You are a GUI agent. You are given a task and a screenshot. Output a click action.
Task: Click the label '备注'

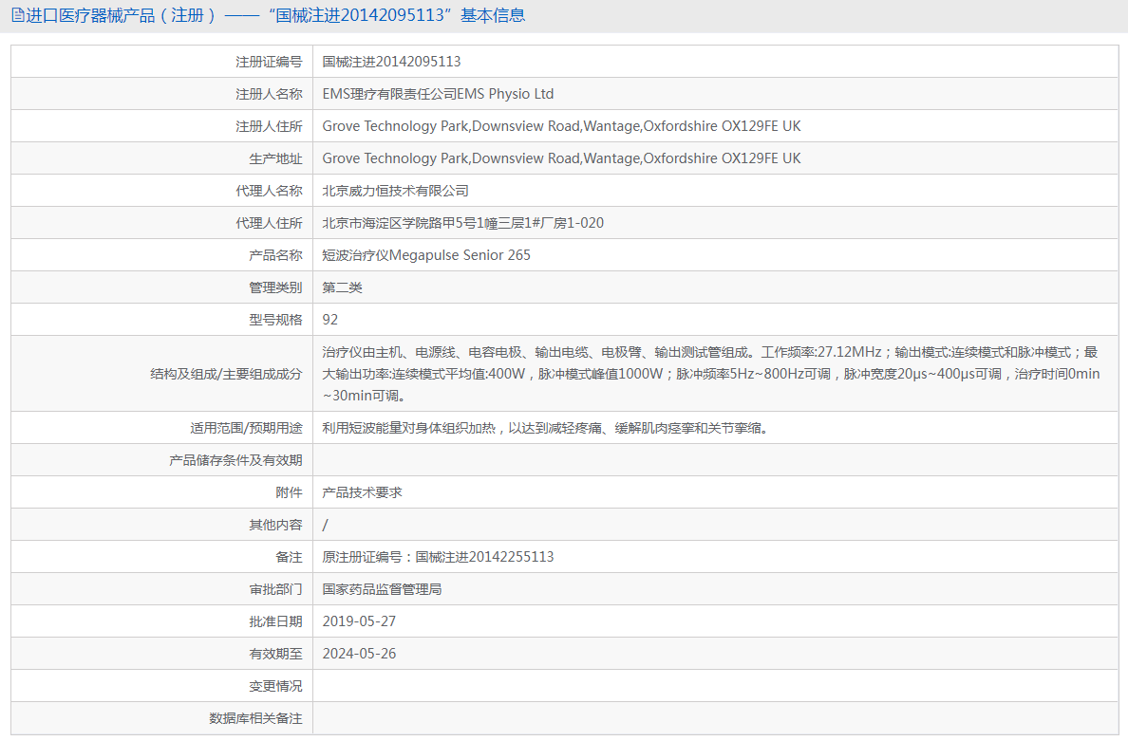pos(290,557)
